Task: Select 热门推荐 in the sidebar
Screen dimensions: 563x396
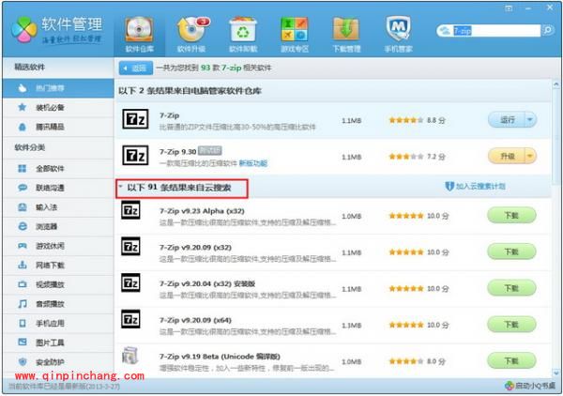Action: [x=58, y=88]
